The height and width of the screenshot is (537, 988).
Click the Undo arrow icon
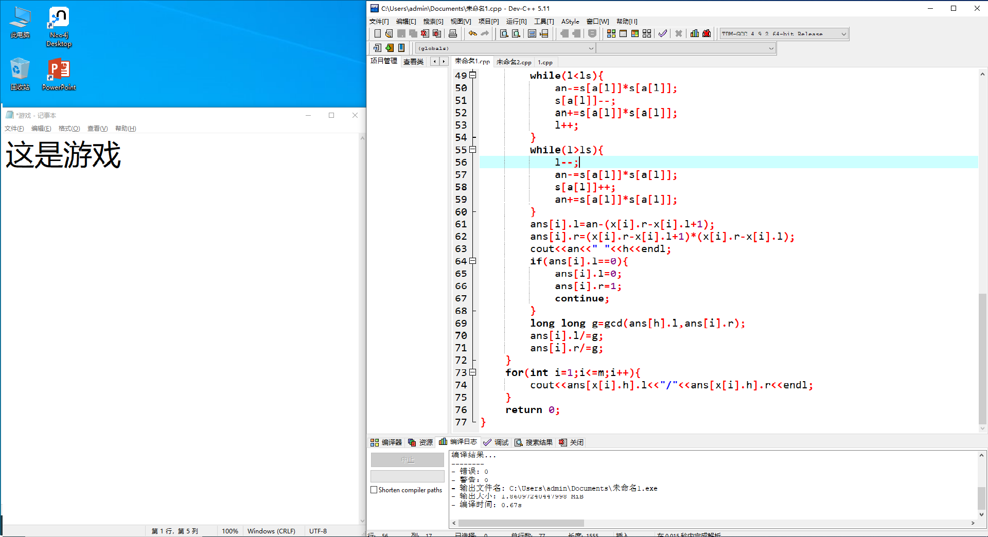tap(472, 33)
